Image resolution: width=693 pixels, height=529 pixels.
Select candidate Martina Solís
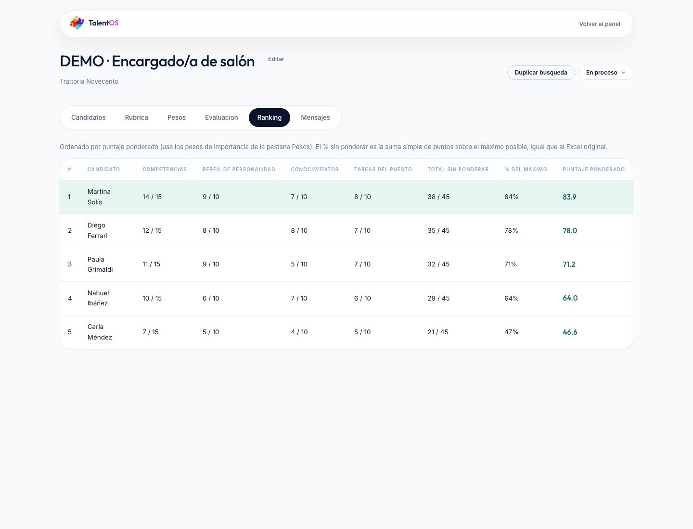click(x=99, y=197)
